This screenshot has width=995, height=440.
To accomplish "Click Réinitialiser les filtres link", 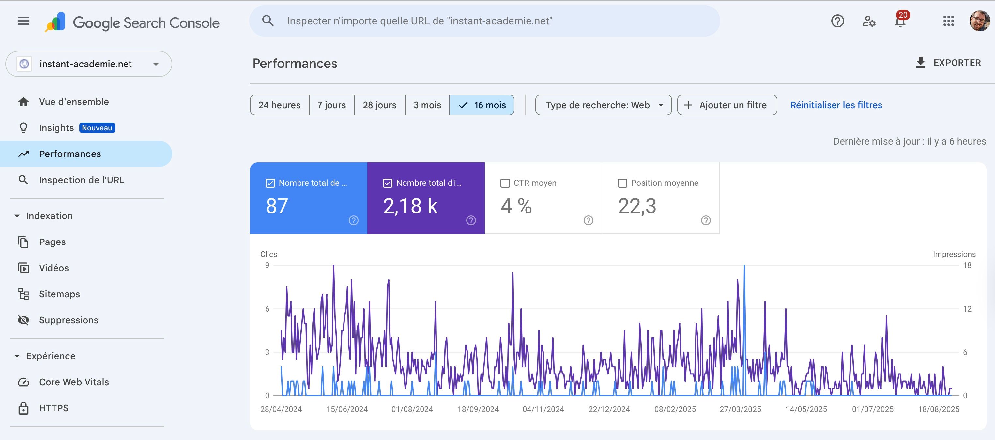I will [x=836, y=105].
